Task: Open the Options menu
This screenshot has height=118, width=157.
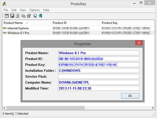Action: coord(35,10)
